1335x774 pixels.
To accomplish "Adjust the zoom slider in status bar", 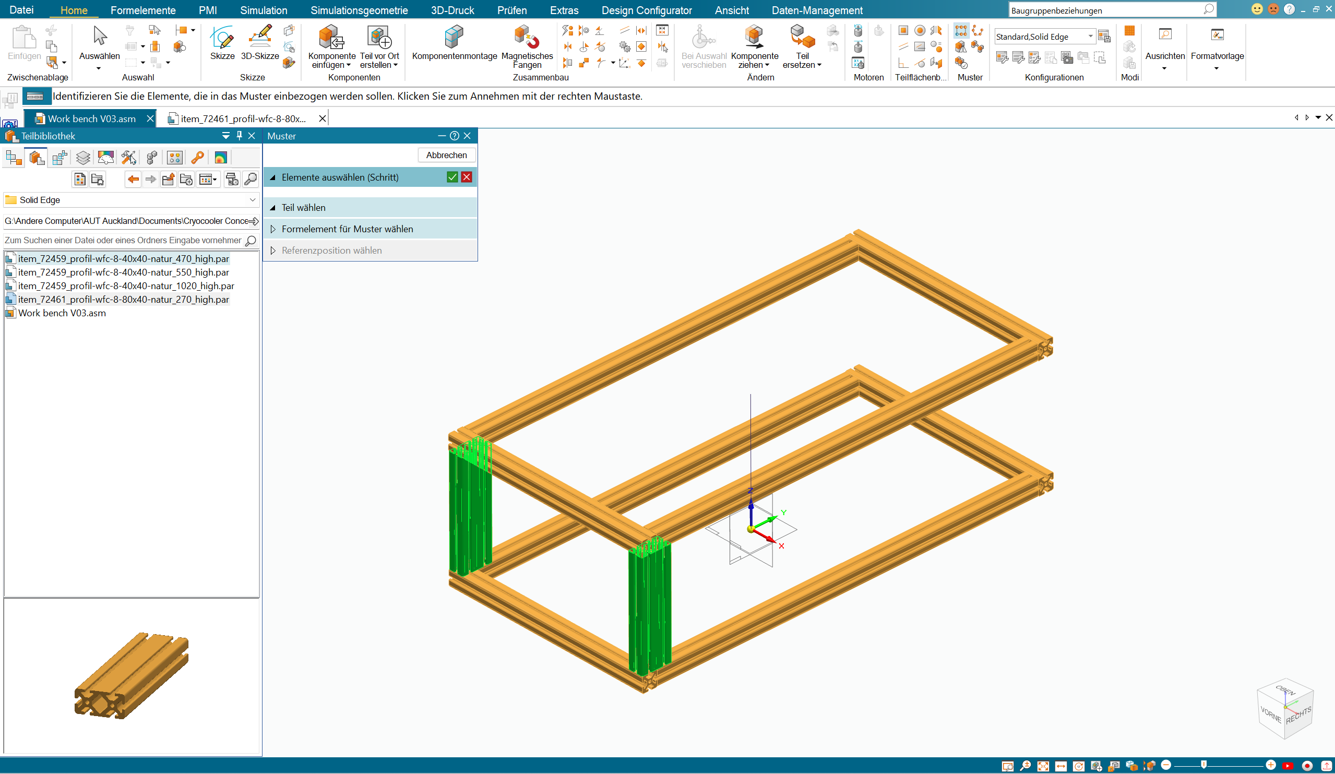I will [x=1203, y=765].
